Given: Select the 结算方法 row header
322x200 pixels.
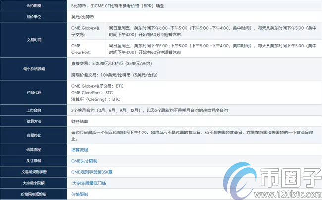Looking at the screenshot, I should [x=34, y=121].
